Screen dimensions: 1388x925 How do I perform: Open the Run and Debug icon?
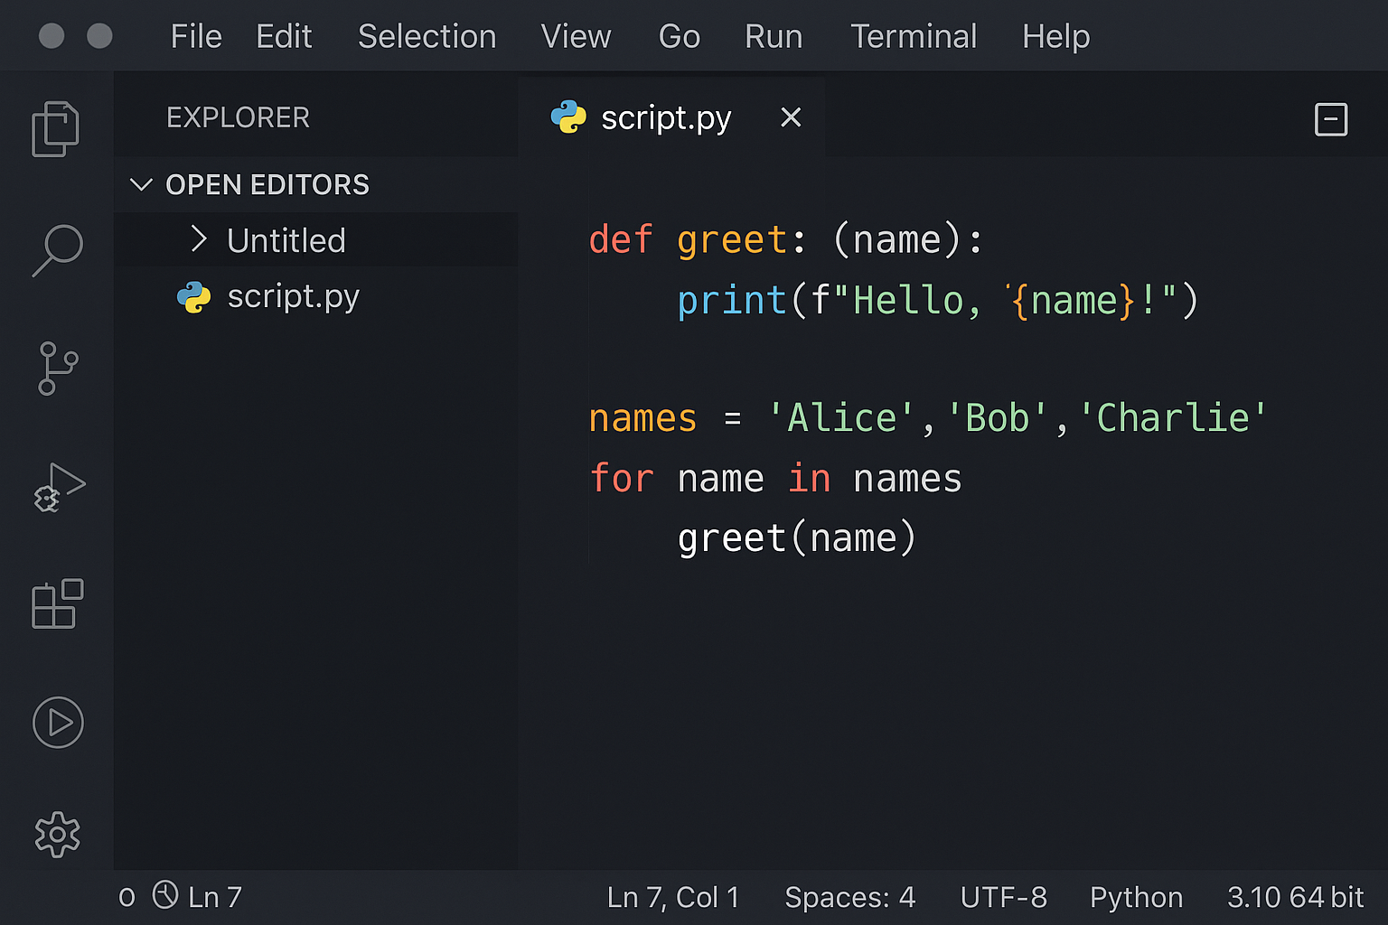click(x=59, y=488)
